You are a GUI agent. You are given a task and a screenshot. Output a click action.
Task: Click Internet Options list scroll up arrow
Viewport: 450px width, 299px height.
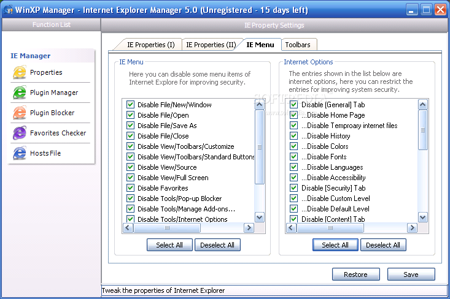[423, 105]
